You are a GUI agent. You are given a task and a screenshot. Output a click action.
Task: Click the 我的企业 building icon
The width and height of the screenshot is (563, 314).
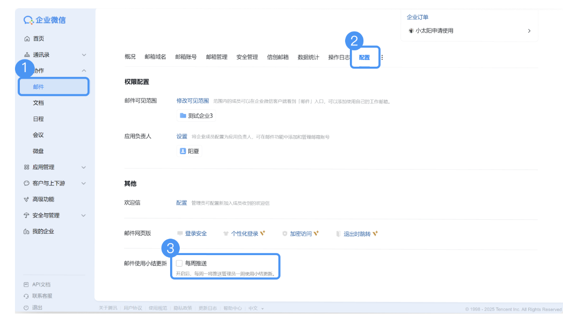point(26,231)
